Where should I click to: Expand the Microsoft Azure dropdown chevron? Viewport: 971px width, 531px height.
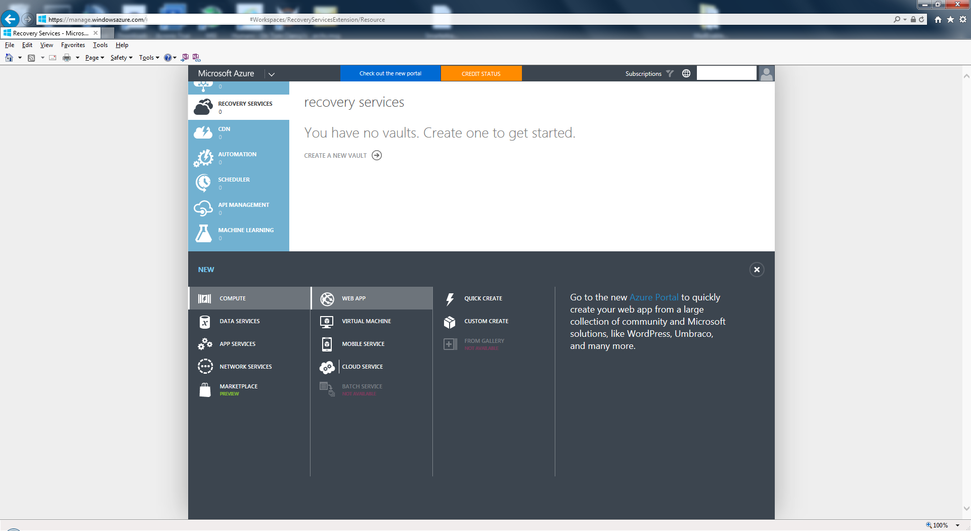272,74
